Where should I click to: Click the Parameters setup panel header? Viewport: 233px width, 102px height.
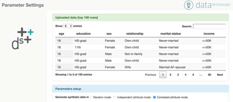140,89
